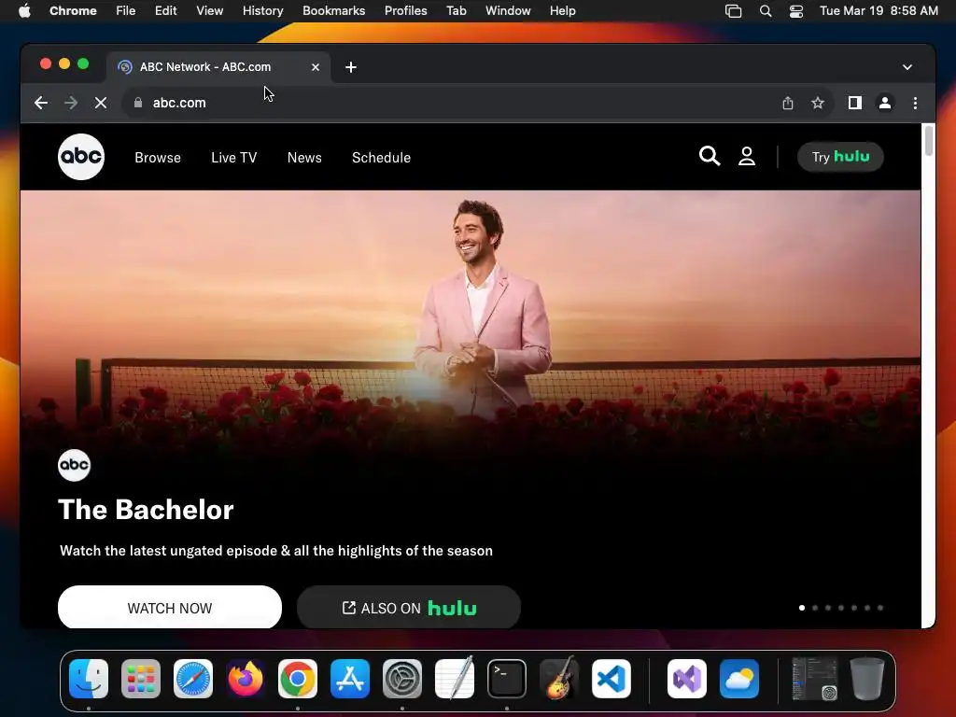Go back with the browser back arrow
This screenshot has width=956, height=717.
[41, 103]
